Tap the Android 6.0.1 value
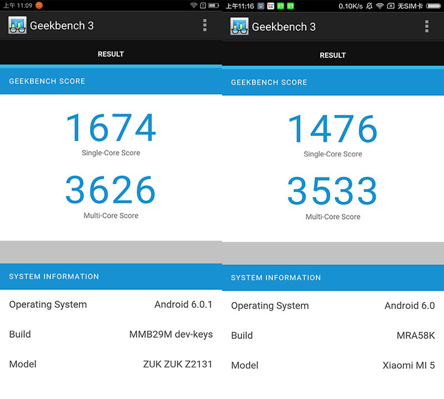444x399 pixels. [183, 305]
